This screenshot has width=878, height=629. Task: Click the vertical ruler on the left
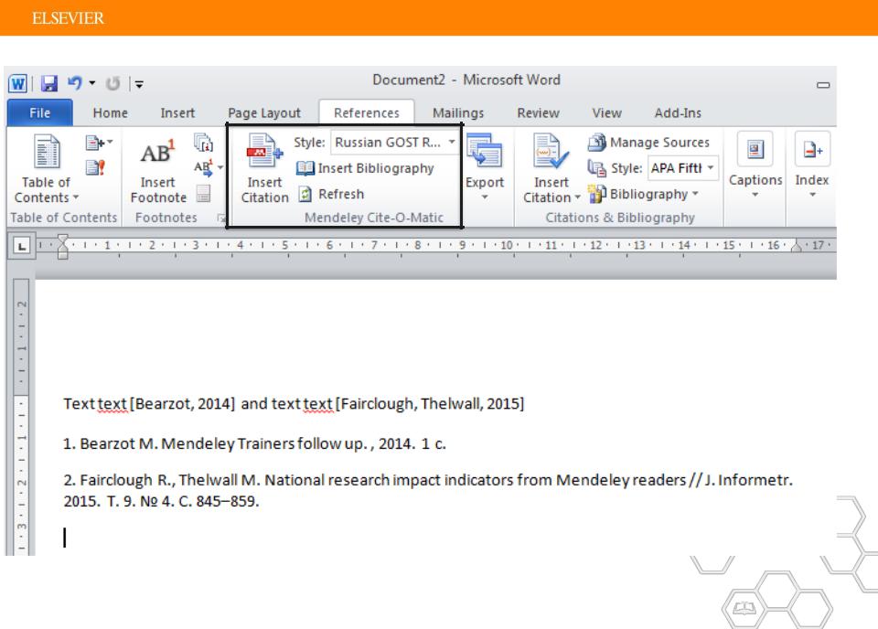pyautogui.click(x=21, y=417)
